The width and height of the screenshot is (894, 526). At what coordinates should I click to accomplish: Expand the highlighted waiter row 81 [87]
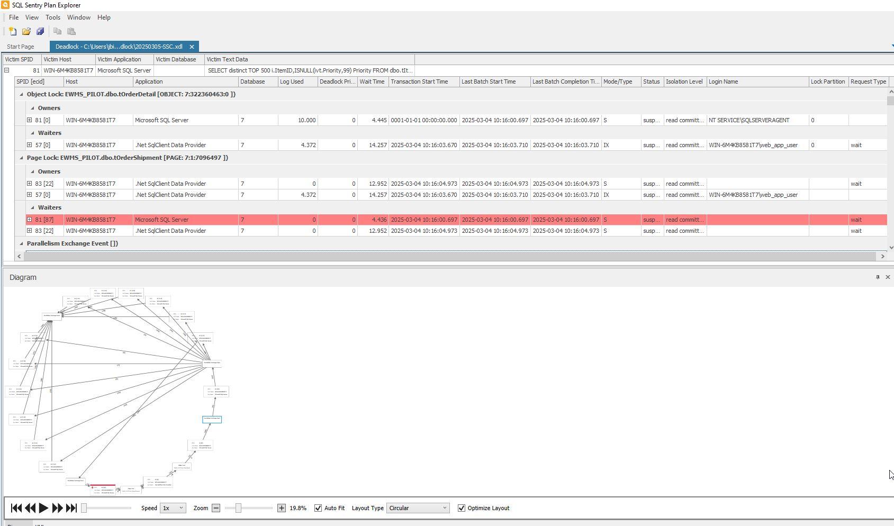pyautogui.click(x=30, y=220)
